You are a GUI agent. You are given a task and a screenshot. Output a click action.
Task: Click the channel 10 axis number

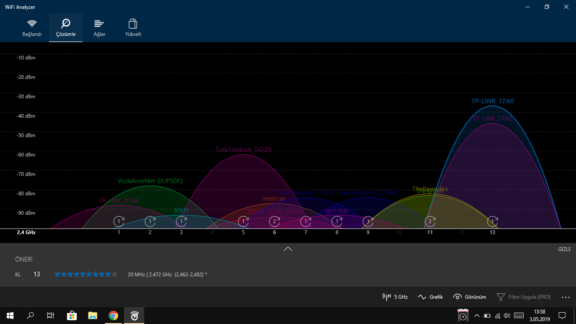(x=399, y=232)
